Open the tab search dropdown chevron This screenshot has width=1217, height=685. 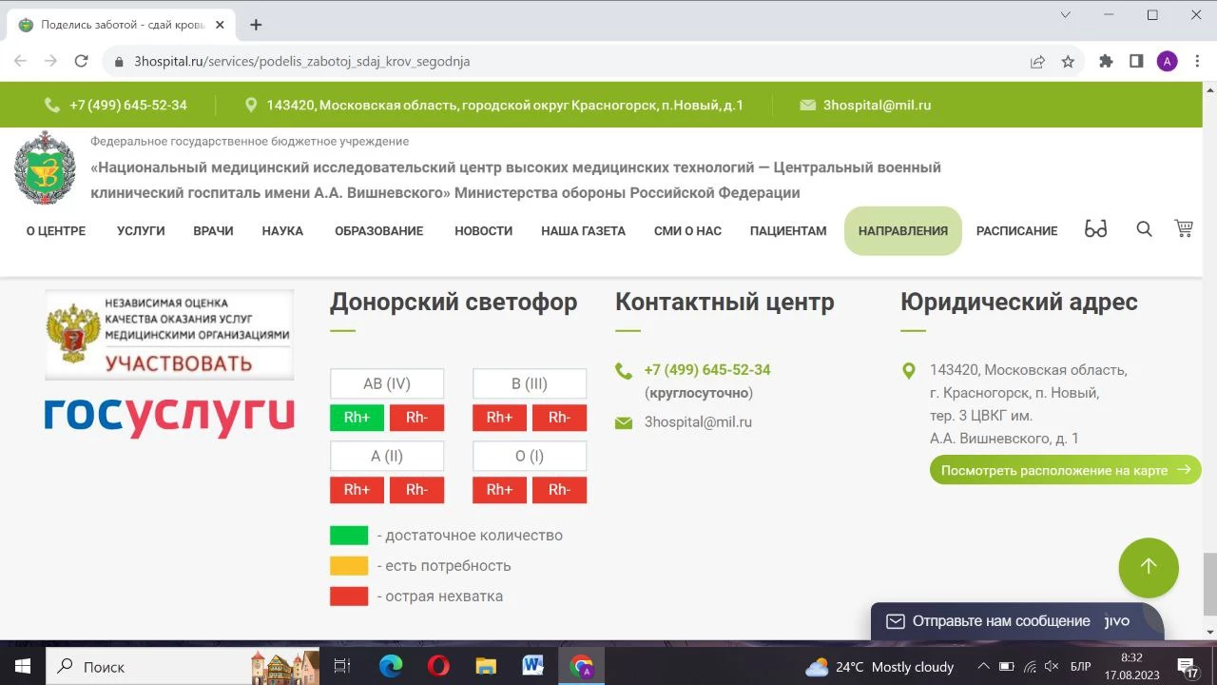coord(1066,15)
